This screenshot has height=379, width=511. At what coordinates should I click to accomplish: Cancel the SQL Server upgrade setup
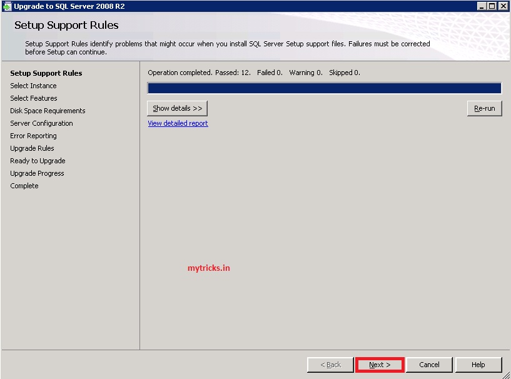(x=429, y=365)
